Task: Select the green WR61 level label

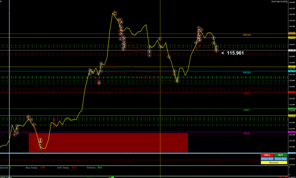Action: 247,110
